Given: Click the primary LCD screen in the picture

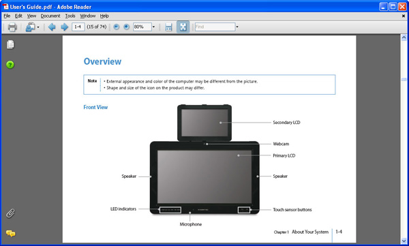Looking at the screenshot, I should point(204,176).
